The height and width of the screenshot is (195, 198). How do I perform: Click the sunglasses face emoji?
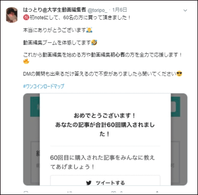click(179, 74)
